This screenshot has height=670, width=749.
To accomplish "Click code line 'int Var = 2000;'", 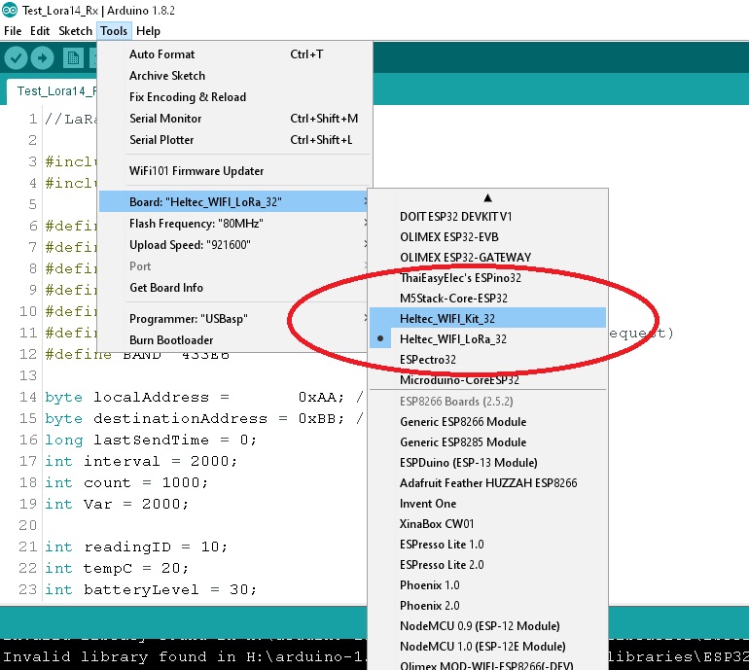I will pyautogui.click(x=117, y=505).
